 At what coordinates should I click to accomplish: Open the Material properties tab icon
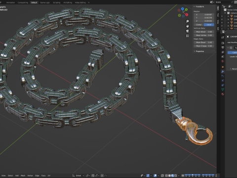click(x=223, y=94)
